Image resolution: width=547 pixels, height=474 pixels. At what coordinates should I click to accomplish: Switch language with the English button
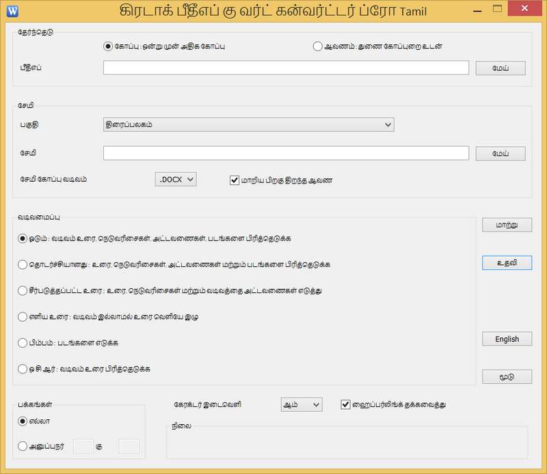(x=507, y=339)
